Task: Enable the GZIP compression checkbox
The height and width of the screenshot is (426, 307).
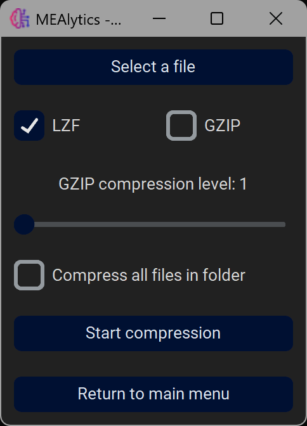Action: point(181,126)
